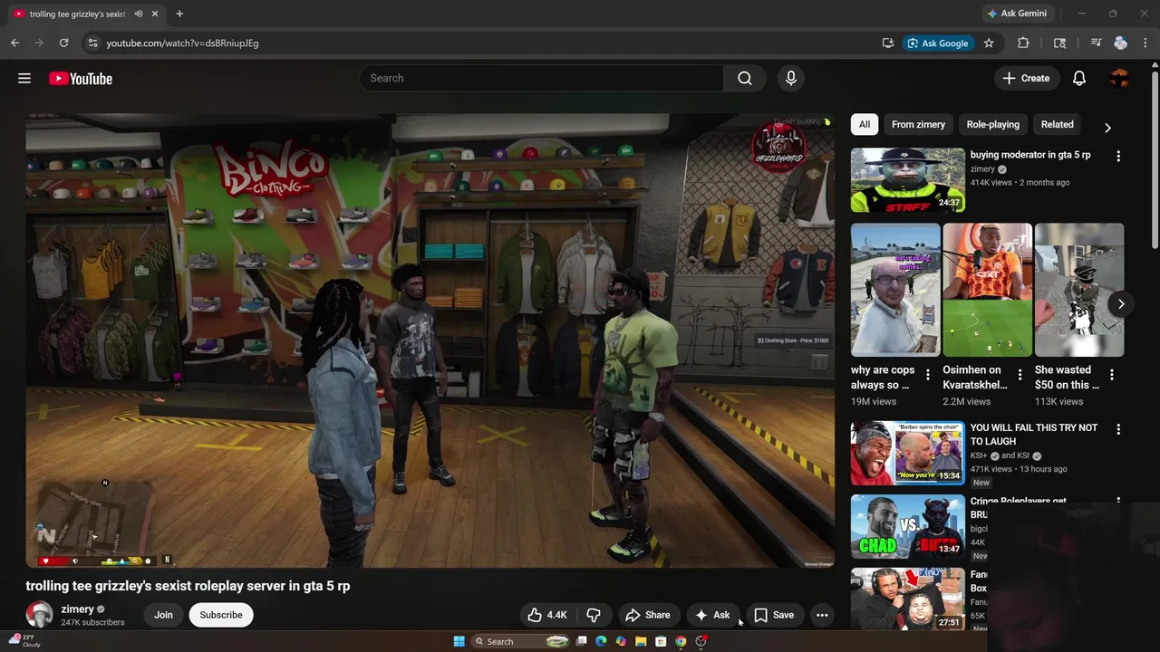The image size is (1160, 652).
Task: Bookmark this tab with the star
Action: pyautogui.click(x=989, y=43)
